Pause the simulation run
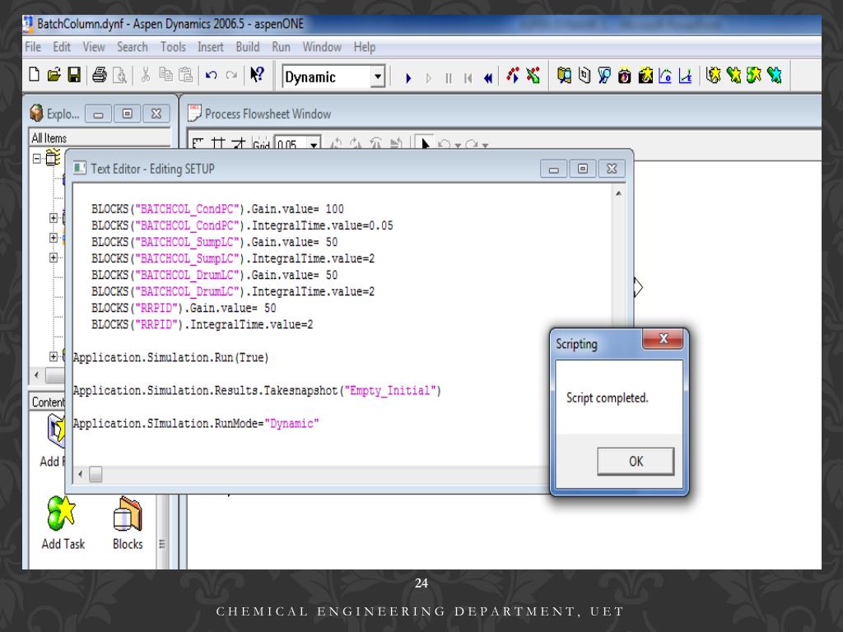 [449, 78]
